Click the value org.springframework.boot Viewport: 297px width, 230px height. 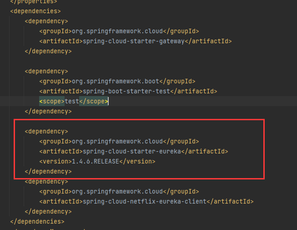(x=116, y=82)
